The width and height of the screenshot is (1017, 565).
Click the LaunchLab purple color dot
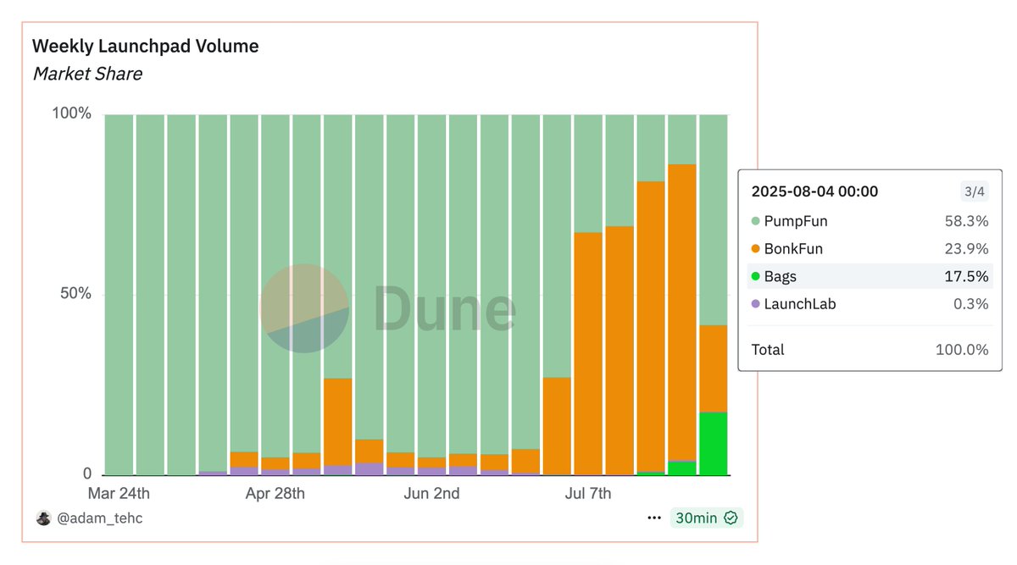tap(755, 304)
